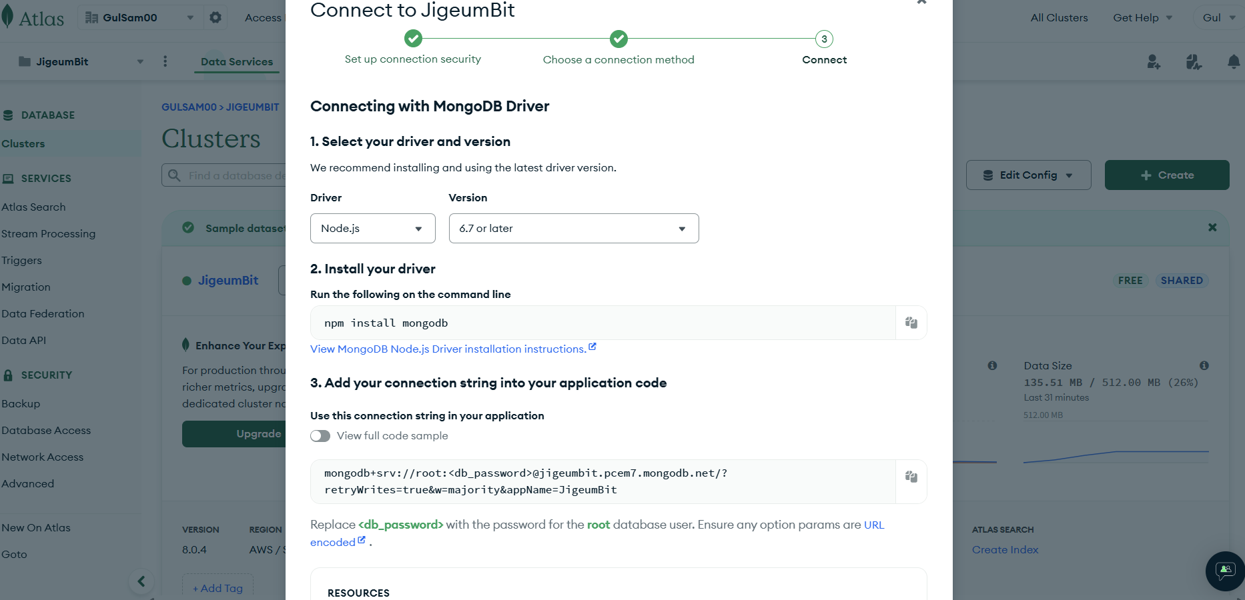Click the Create cluster button
Viewport: 1245px width, 600px height.
click(1167, 175)
